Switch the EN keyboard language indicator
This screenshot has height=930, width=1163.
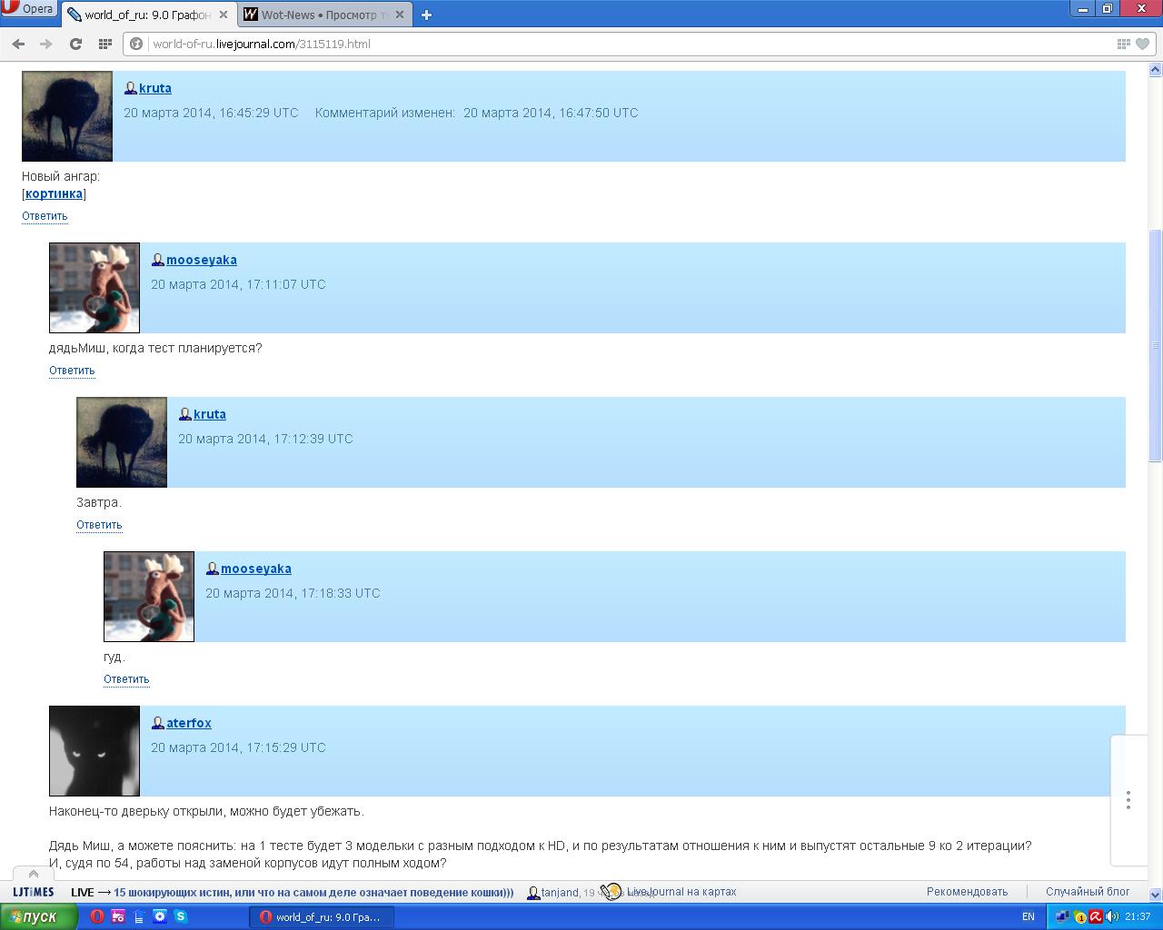[x=1028, y=916]
